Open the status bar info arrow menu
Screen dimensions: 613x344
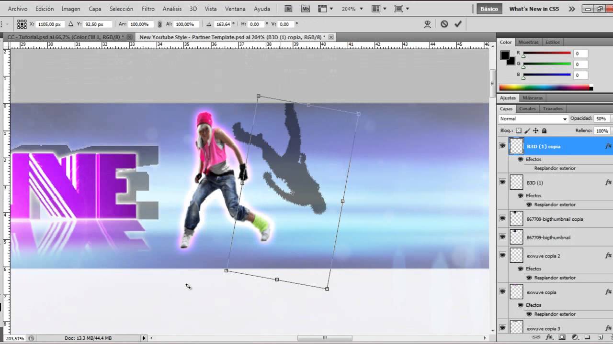click(x=144, y=338)
